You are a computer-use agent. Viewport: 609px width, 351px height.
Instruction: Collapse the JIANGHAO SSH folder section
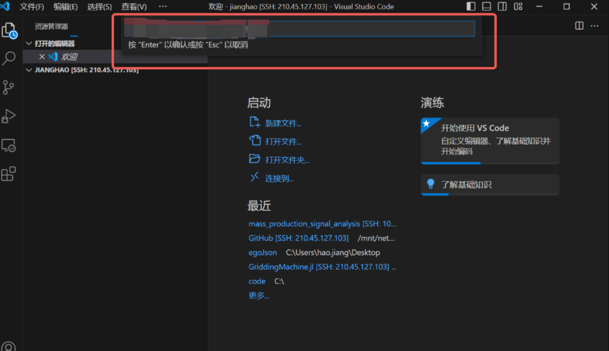pos(29,70)
